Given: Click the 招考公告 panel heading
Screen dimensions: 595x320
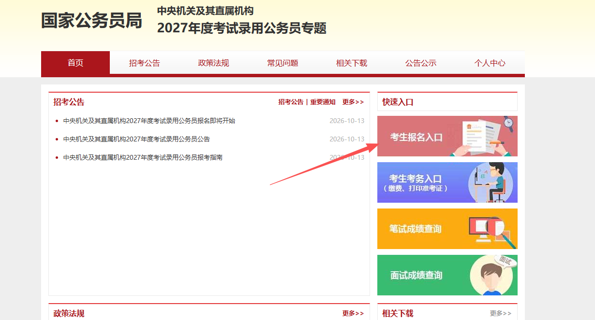Looking at the screenshot, I should click(x=69, y=102).
